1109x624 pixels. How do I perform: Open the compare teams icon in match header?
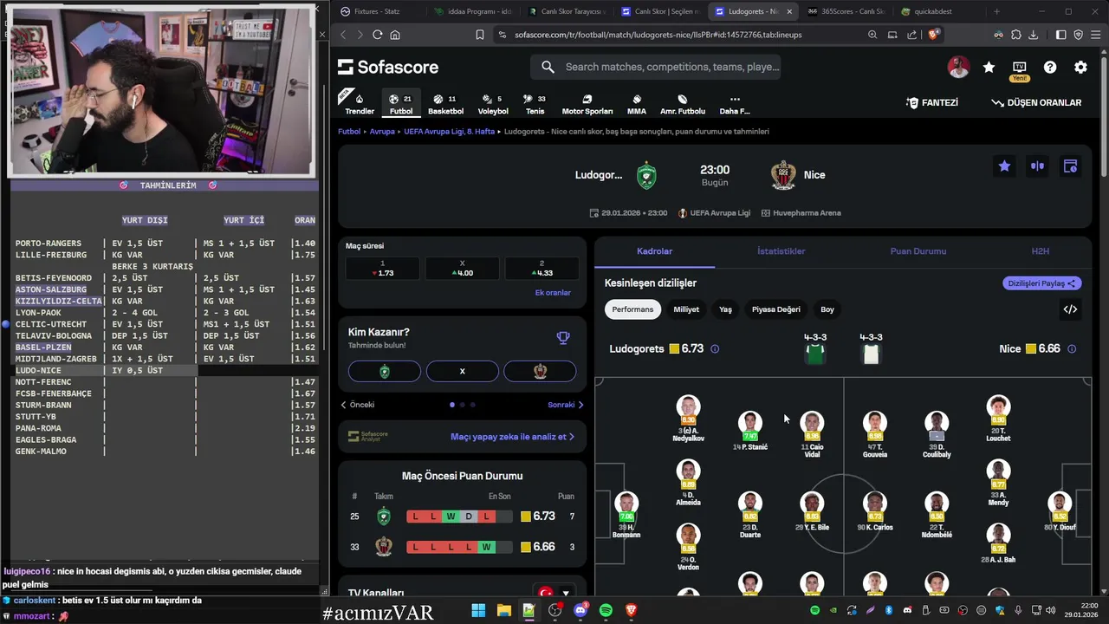(x=1037, y=166)
